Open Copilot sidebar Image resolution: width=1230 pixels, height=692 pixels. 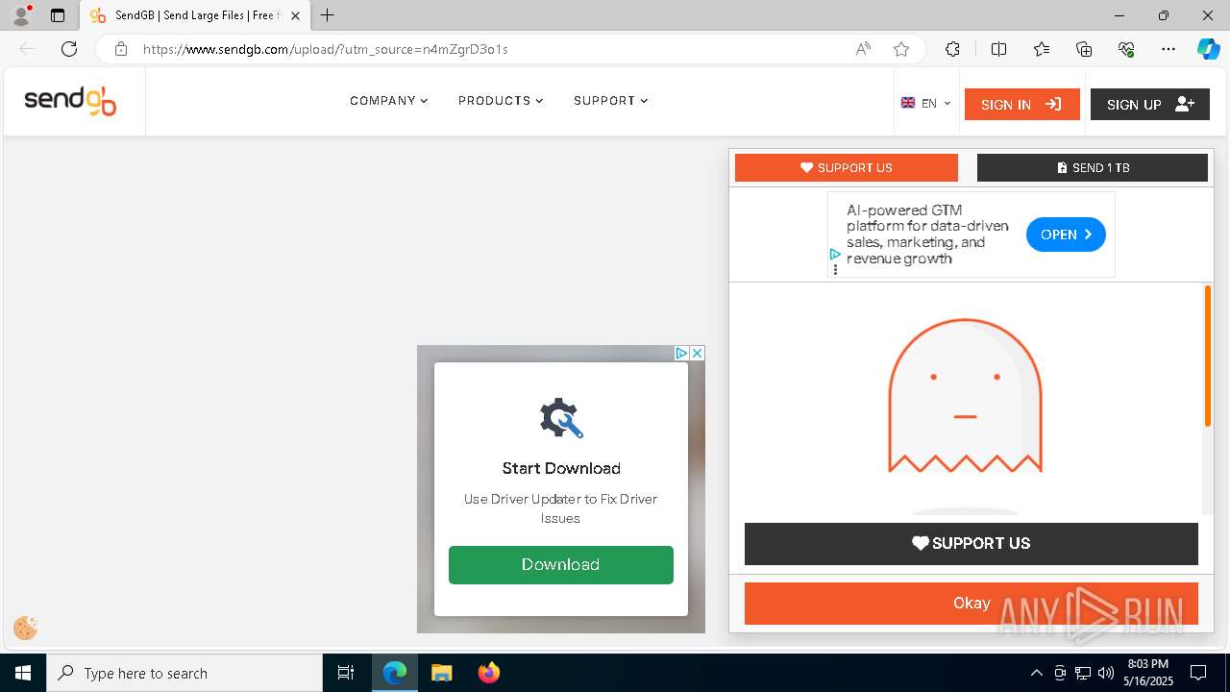pos(1208,49)
